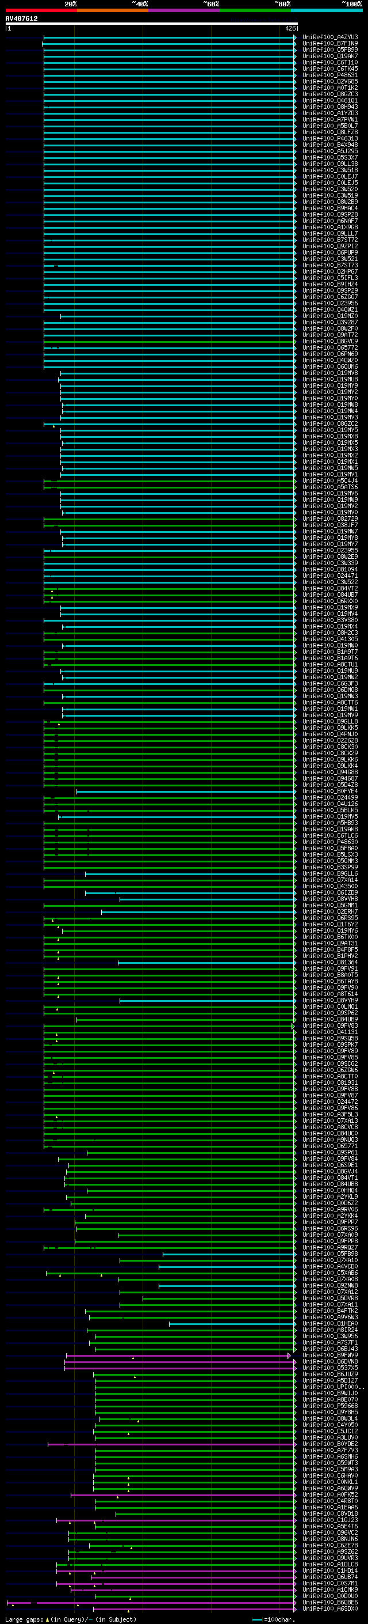Image resolution: width=368 pixels, height=1624 pixels.
Task: Open hit UniRef100_B9IHZ4
Action: pyautogui.click(x=330, y=285)
